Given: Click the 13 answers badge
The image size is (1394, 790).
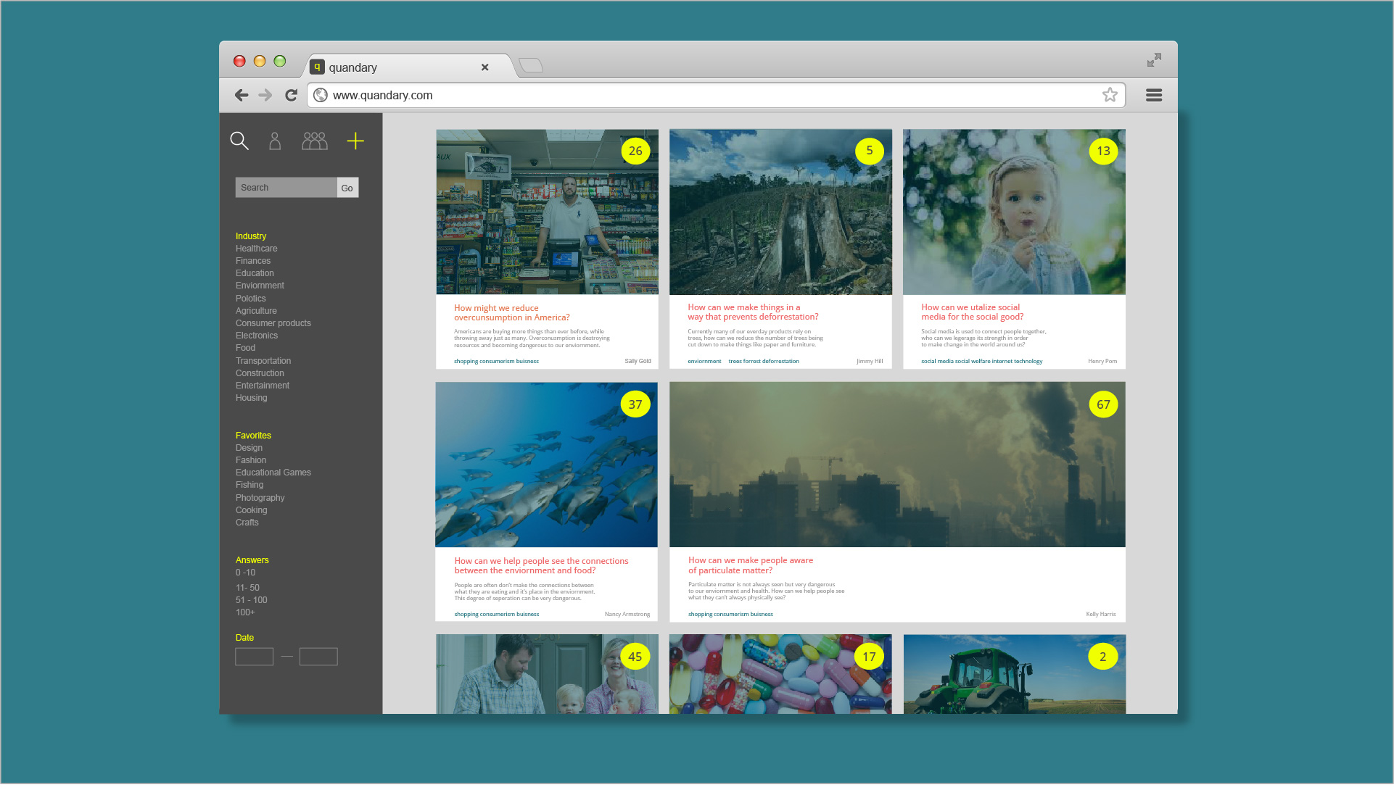Looking at the screenshot, I should click(x=1103, y=151).
